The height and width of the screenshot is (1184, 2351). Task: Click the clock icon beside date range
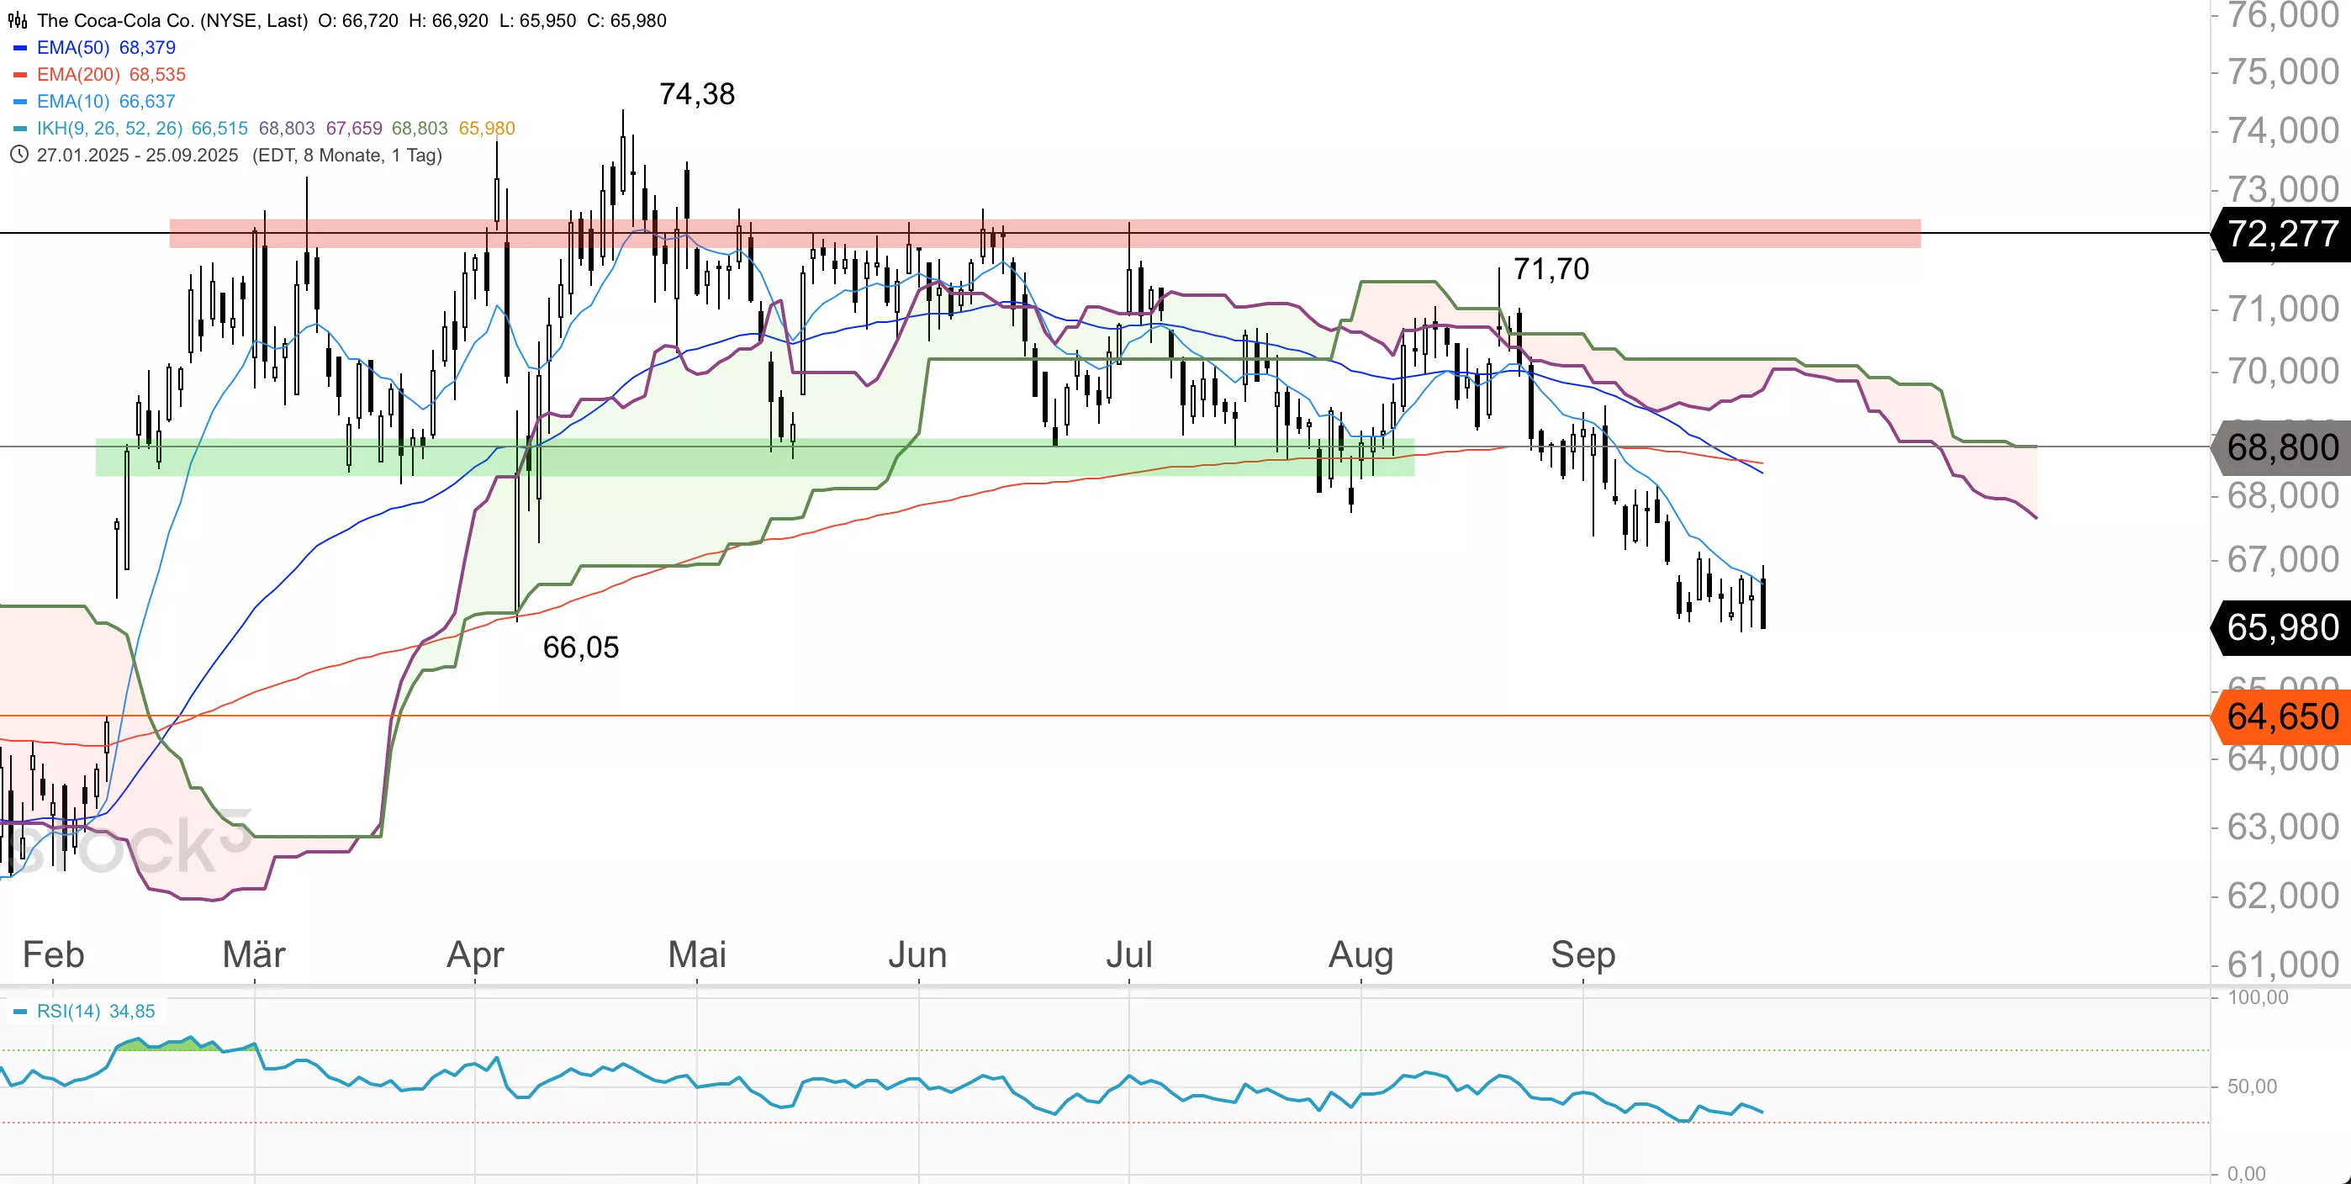(18, 154)
